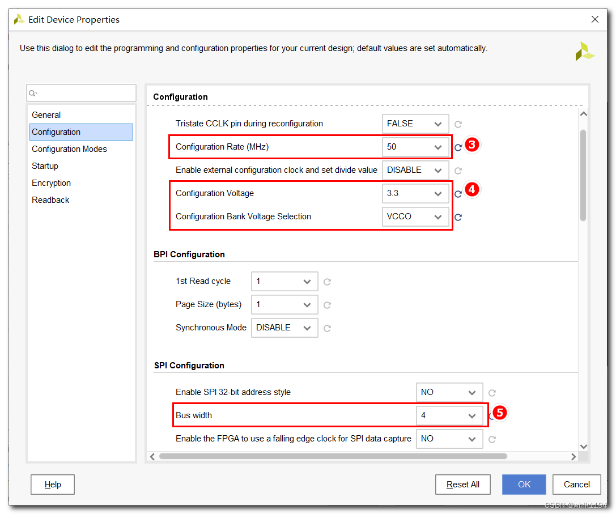Click the 'Bus width' label
The image size is (616, 514).
[194, 415]
